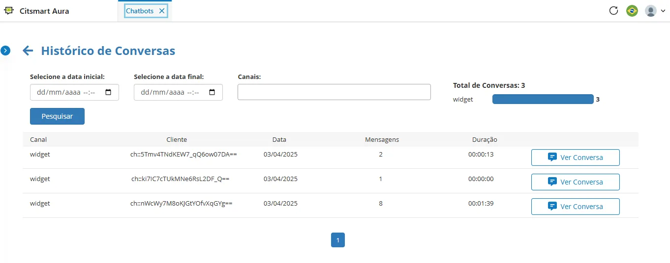670x263 pixels.
Task: Click chat icon in the 8-messages row
Action: tap(552, 207)
